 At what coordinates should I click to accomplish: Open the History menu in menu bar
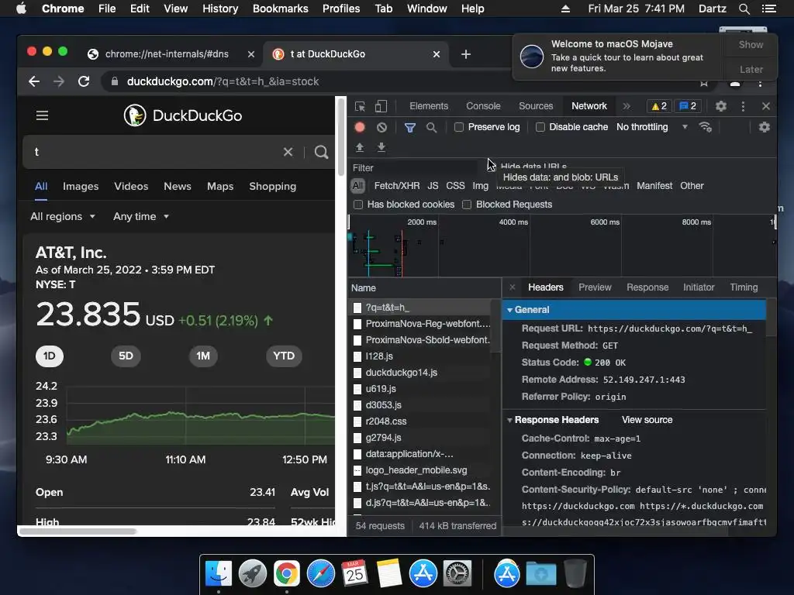219,9
